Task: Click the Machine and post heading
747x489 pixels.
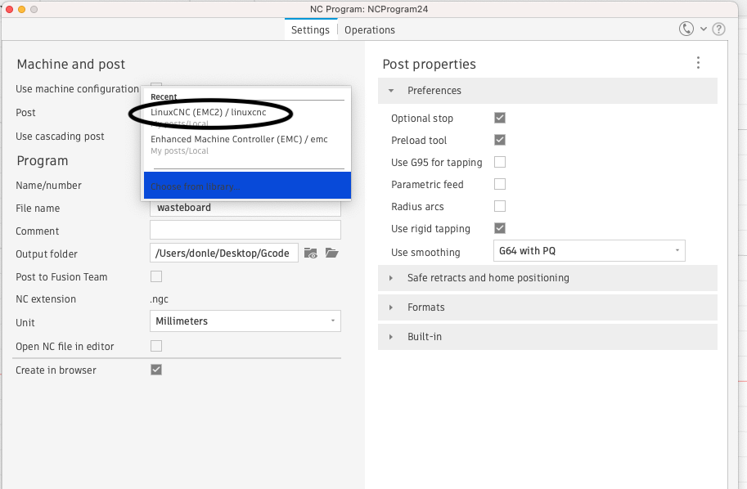Action: click(x=71, y=65)
